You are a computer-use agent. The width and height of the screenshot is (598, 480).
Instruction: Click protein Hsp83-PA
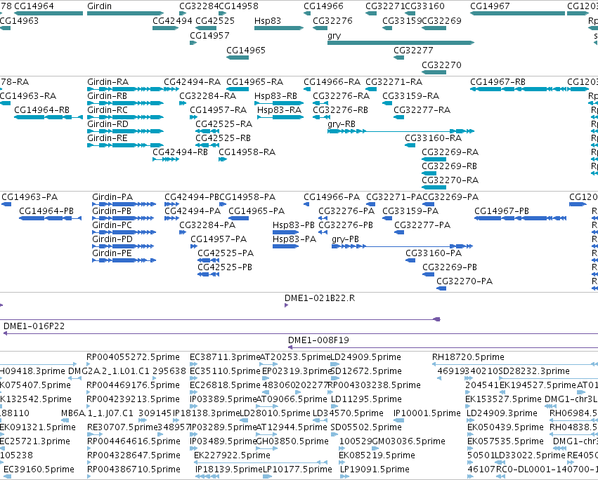(294, 239)
